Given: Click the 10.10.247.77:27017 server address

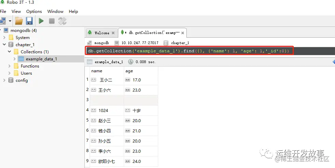Looking at the screenshot, I should 140,43.
